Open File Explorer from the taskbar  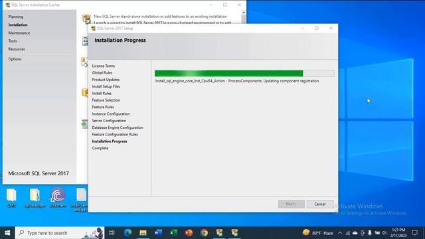tap(143, 233)
